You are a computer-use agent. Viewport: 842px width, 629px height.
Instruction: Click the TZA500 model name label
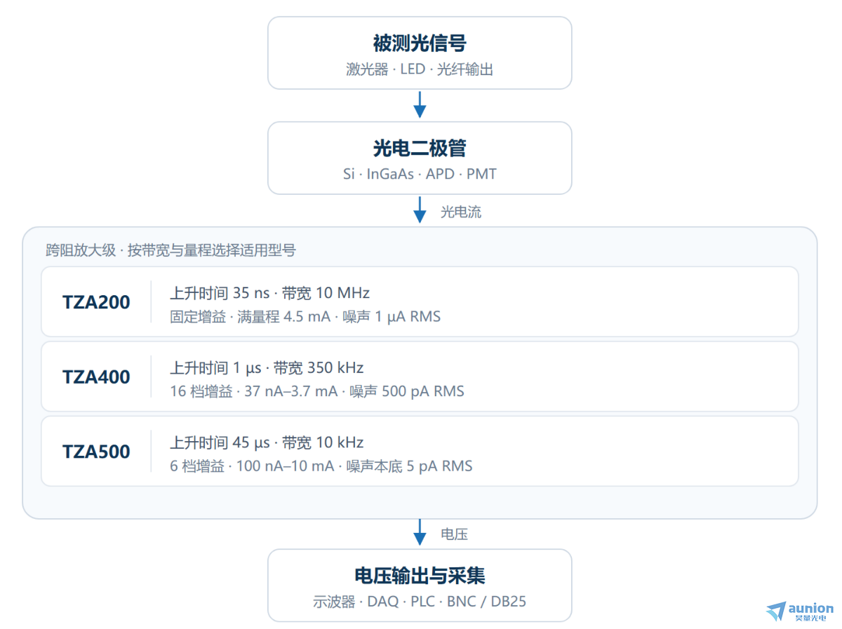pos(96,452)
